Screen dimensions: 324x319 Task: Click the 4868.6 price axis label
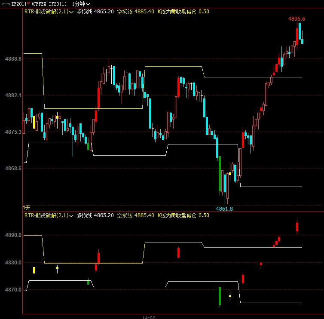[13, 168]
